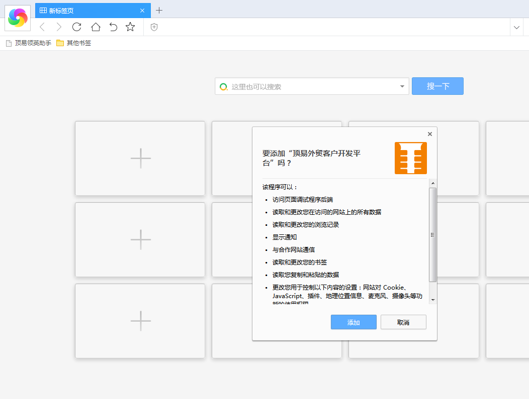This screenshot has height=399, width=529.
Task: Click permission text 显示通知
Action: pos(285,237)
